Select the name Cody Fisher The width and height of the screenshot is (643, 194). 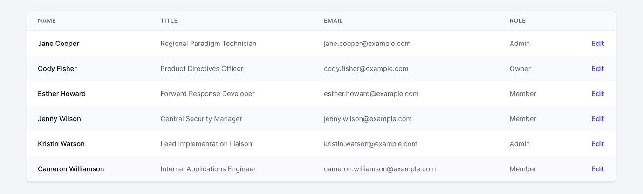tap(57, 69)
